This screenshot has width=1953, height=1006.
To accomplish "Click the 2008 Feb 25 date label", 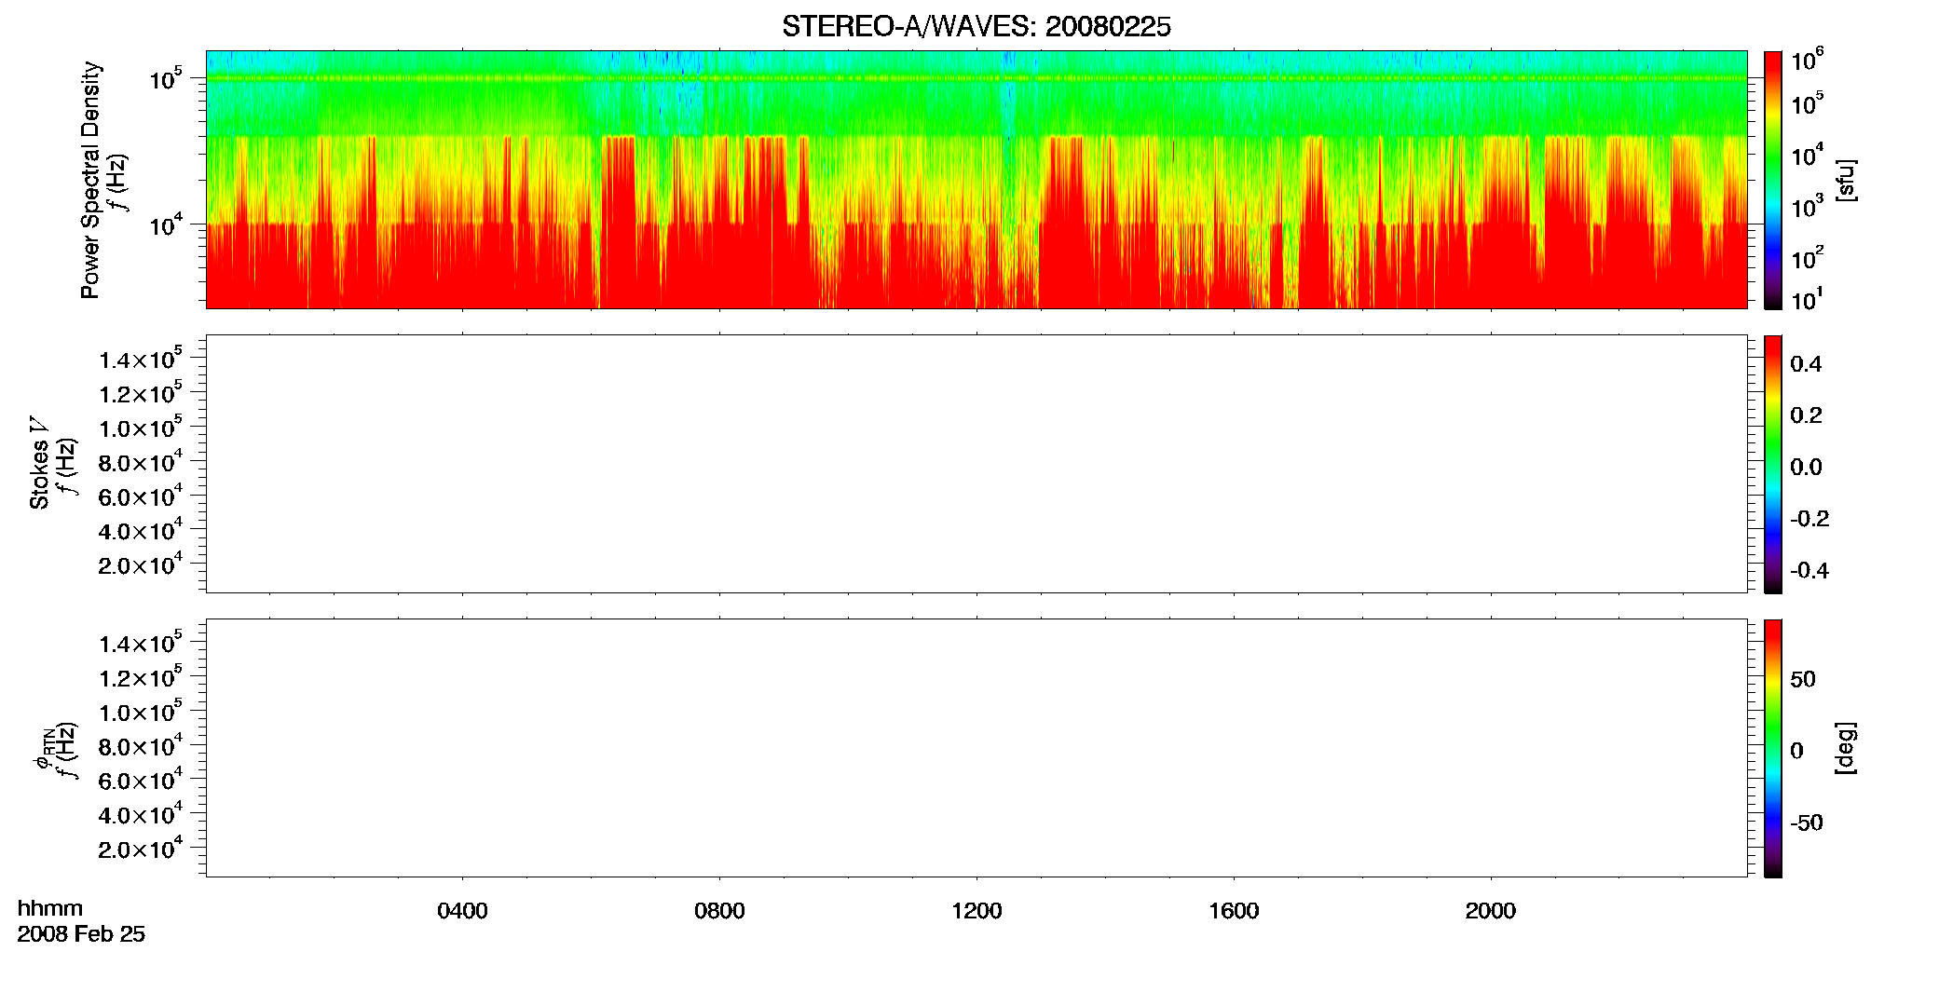I will click(x=81, y=934).
